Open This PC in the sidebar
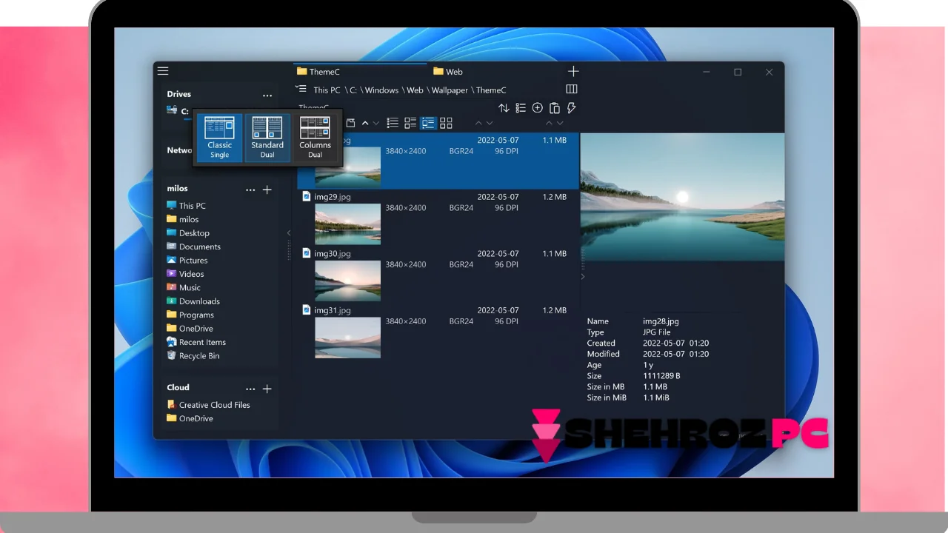 click(x=186, y=206)
